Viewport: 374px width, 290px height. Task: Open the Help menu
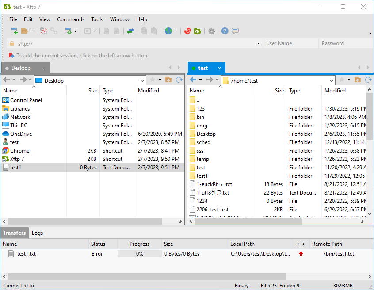point(141,19)
